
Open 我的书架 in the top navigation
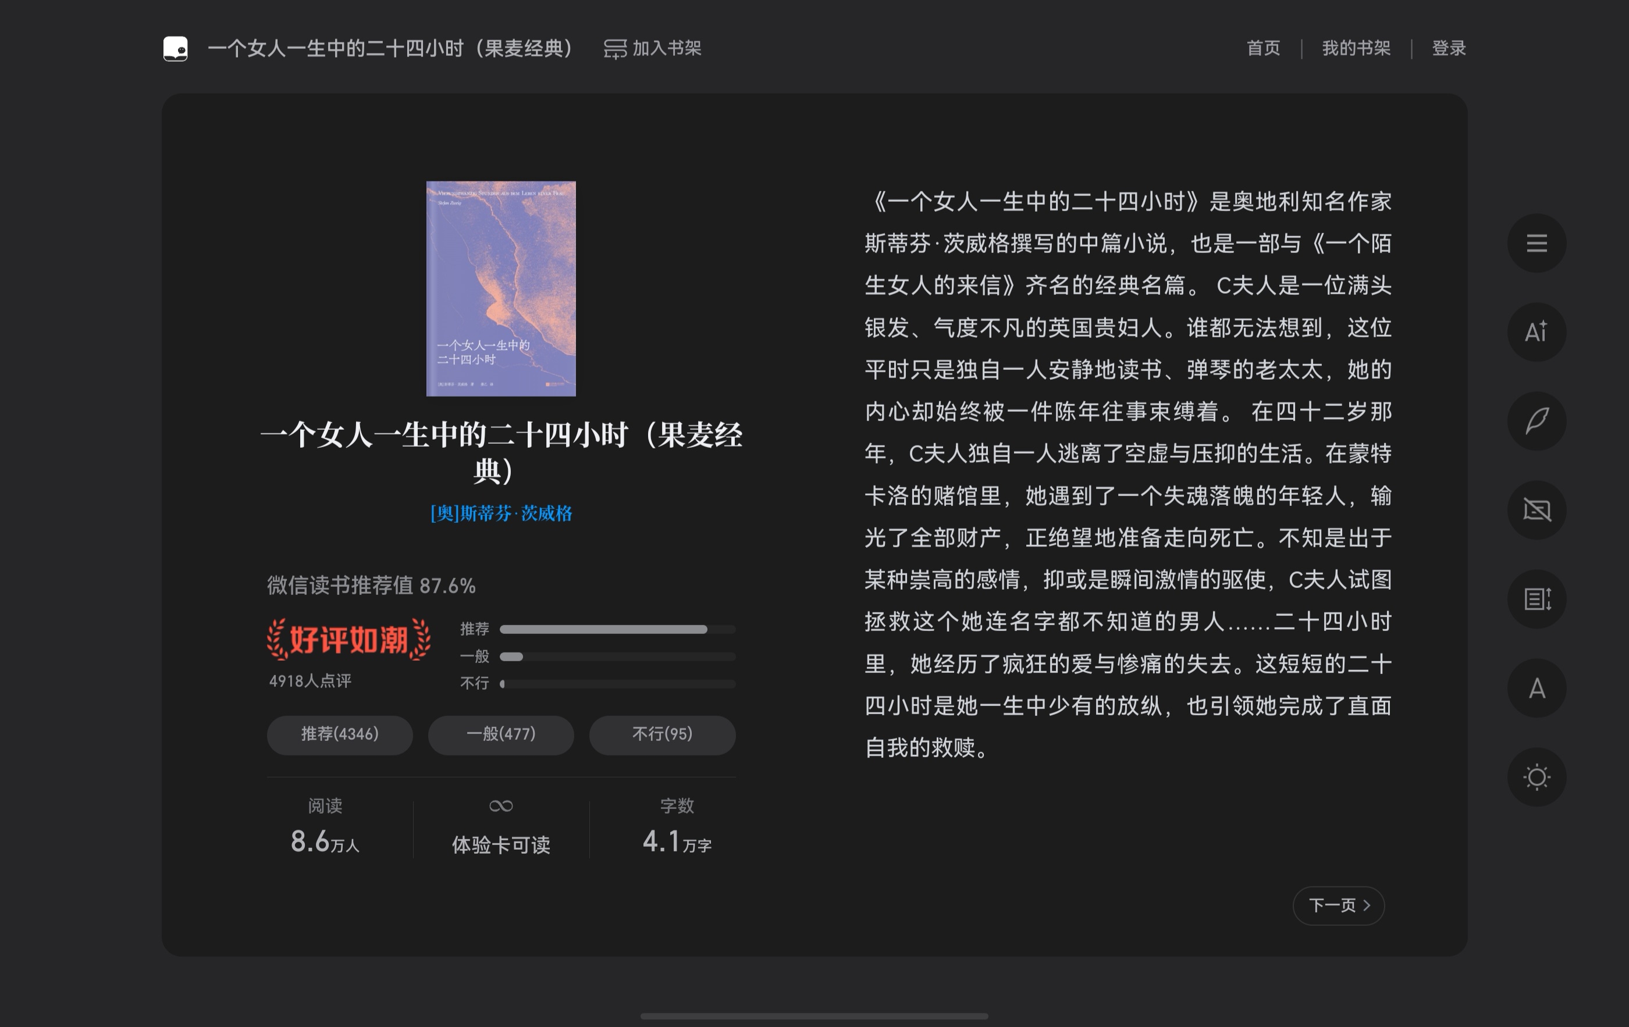1356,49
